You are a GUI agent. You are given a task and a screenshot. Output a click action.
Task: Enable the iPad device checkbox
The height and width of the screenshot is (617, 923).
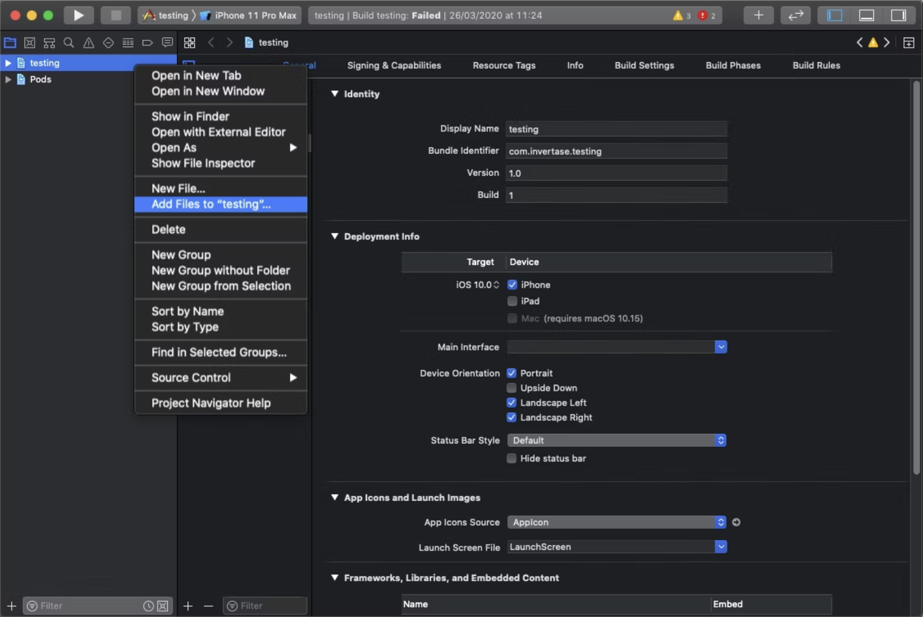[x=512, y=301]
